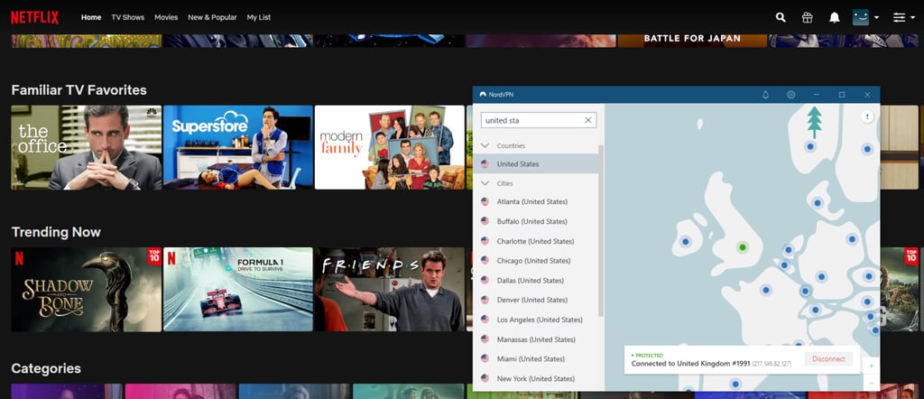Select Atlanta (United States) server

point(536,201)
